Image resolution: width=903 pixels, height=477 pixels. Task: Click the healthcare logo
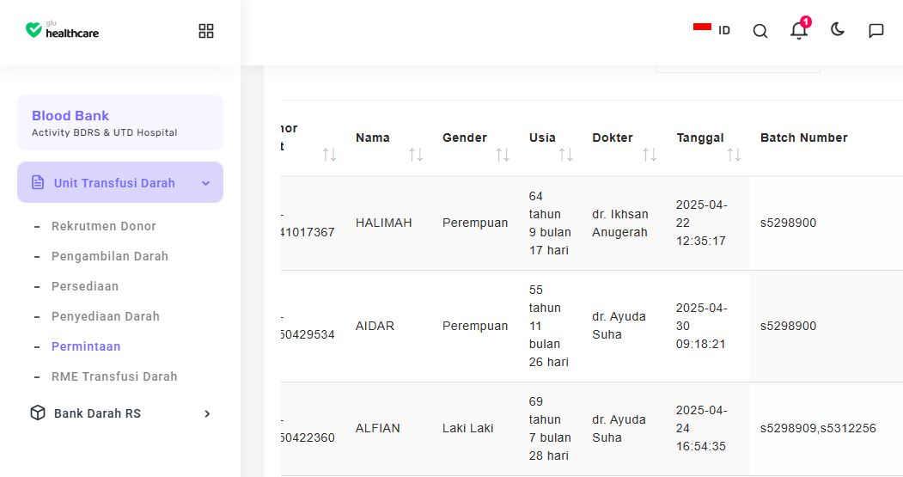62,30
